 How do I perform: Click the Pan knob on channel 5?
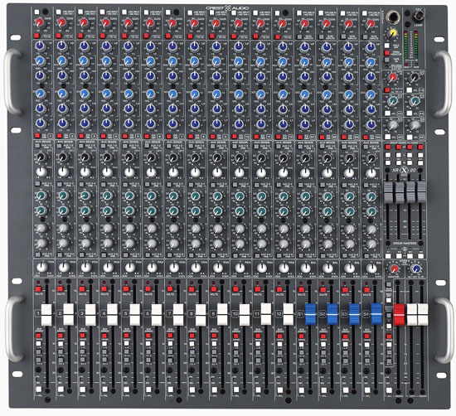pos(130,268)
